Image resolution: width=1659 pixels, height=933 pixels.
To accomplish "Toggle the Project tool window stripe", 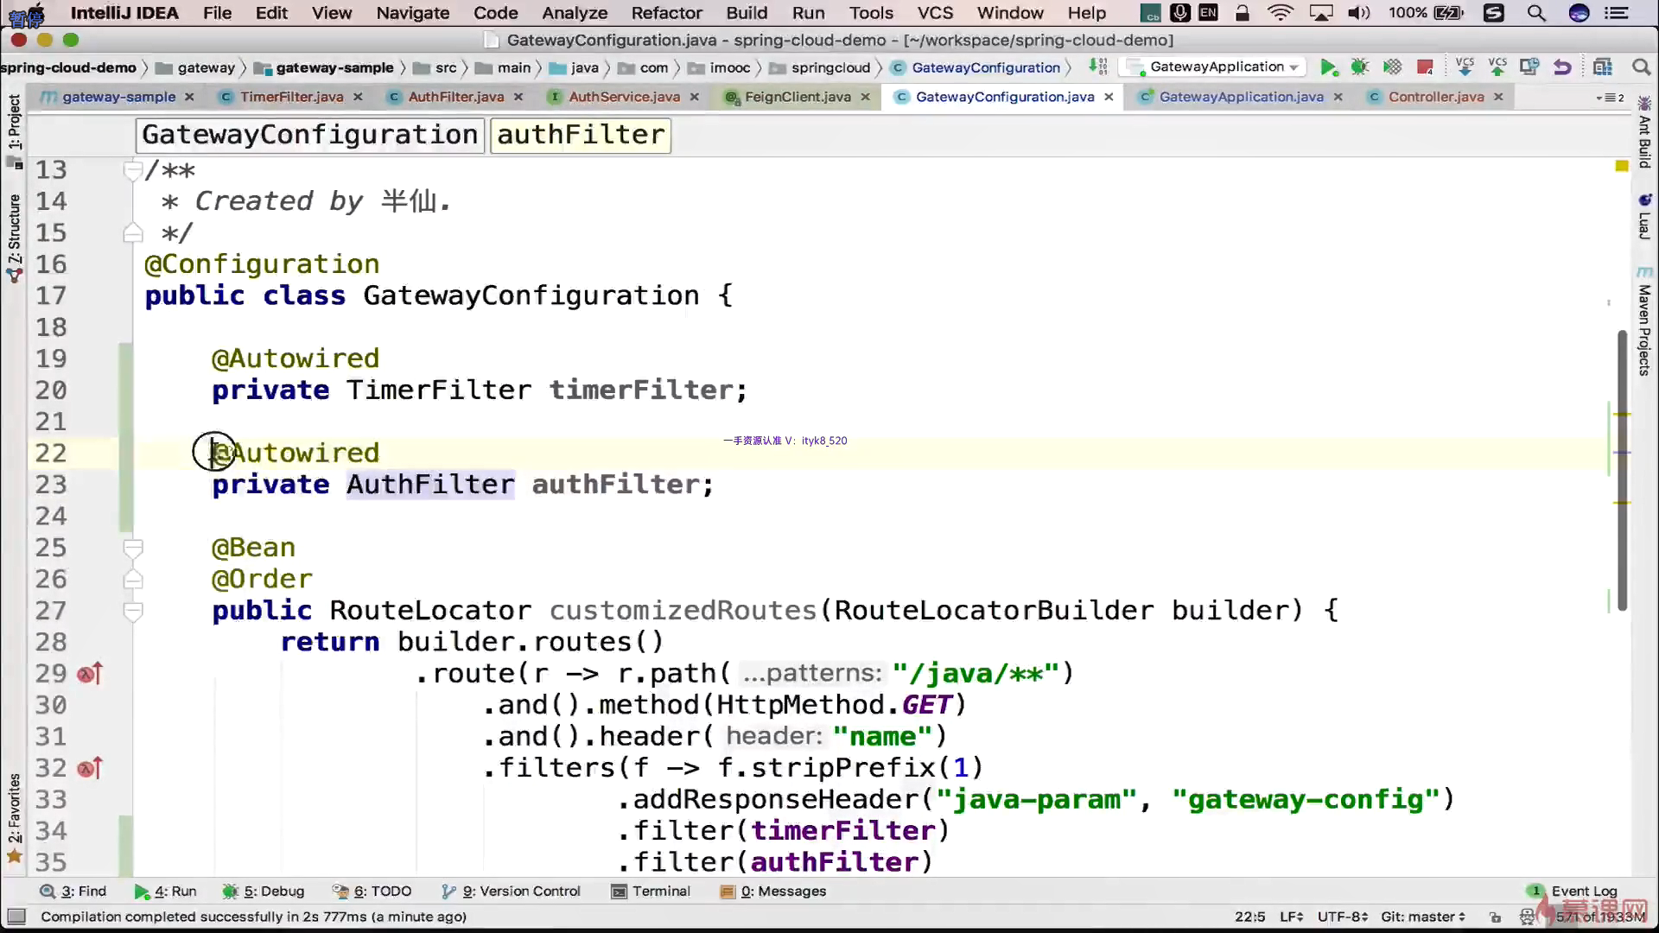I will pyautogui.click(x=14, y=123).
